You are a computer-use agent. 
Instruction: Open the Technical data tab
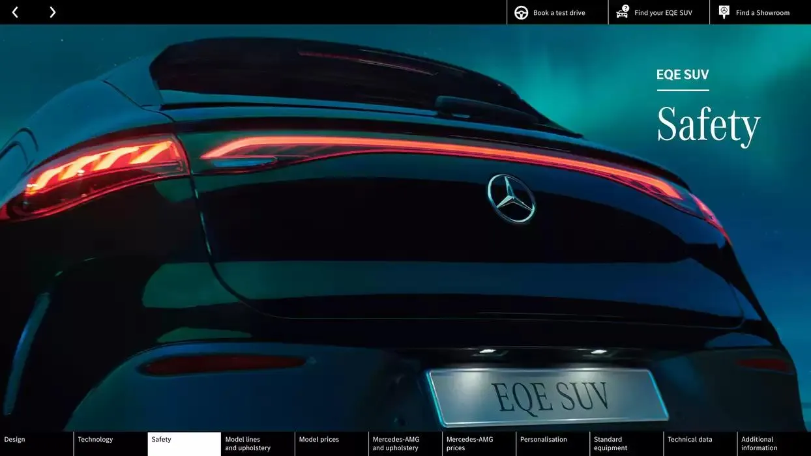coord(700,444)
